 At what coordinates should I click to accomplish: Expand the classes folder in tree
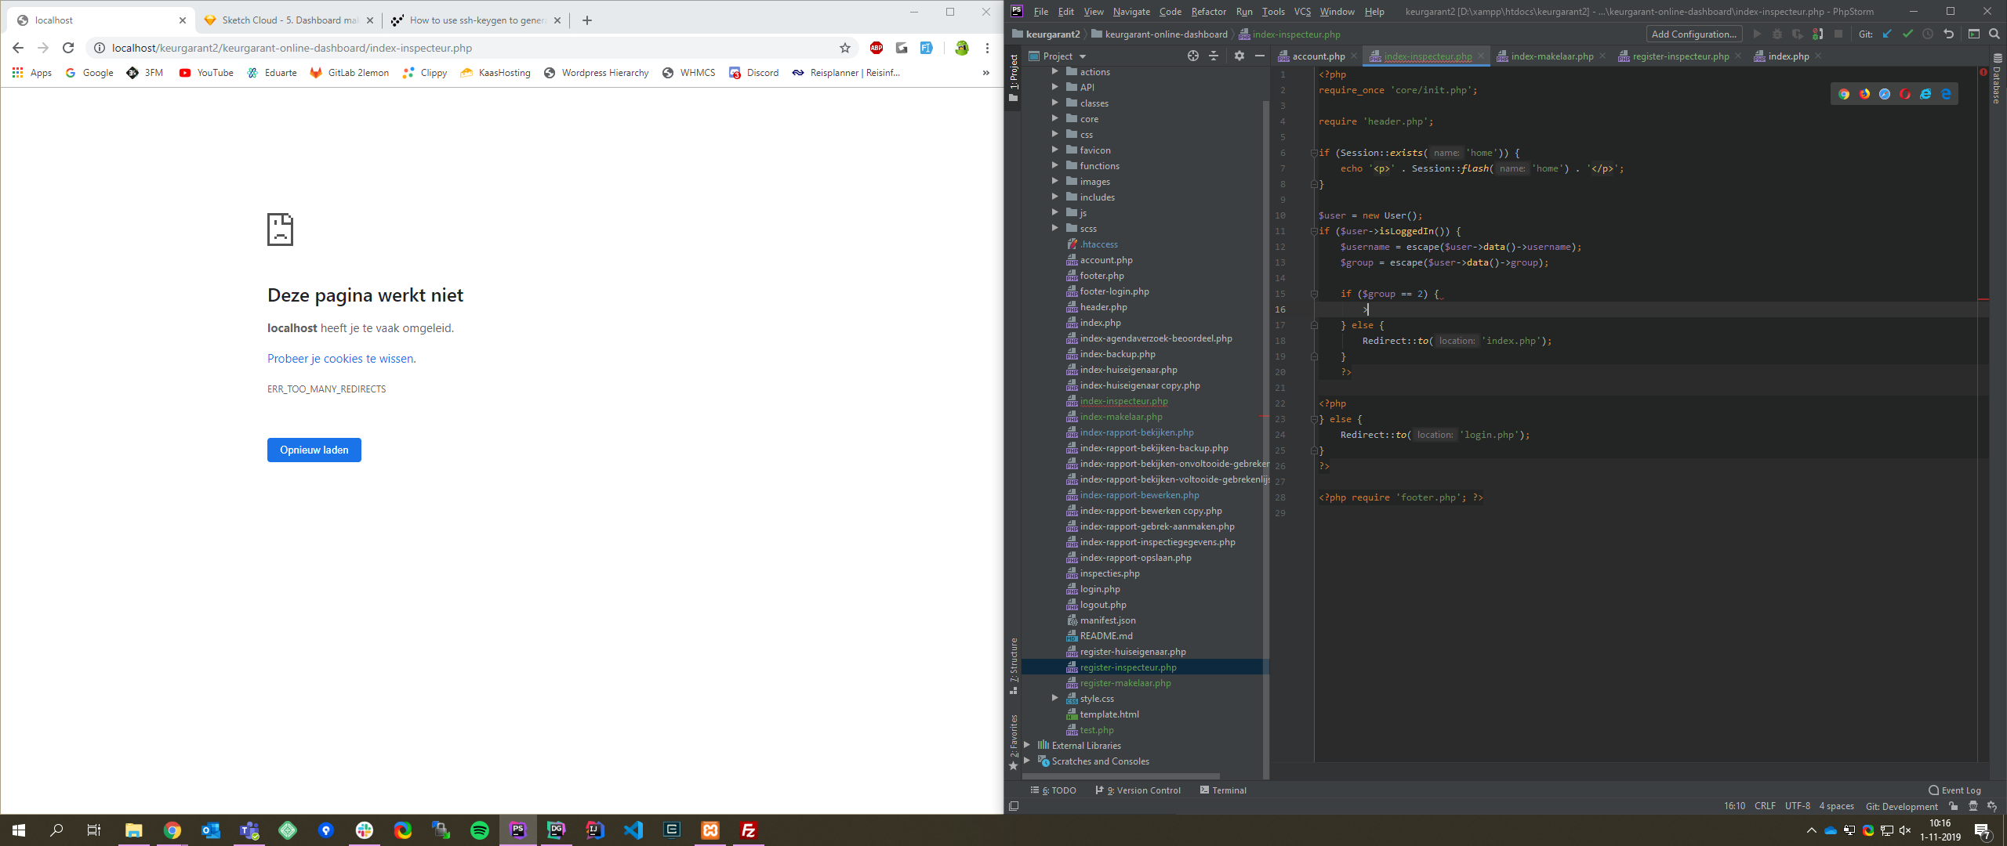pos(1054,103)
